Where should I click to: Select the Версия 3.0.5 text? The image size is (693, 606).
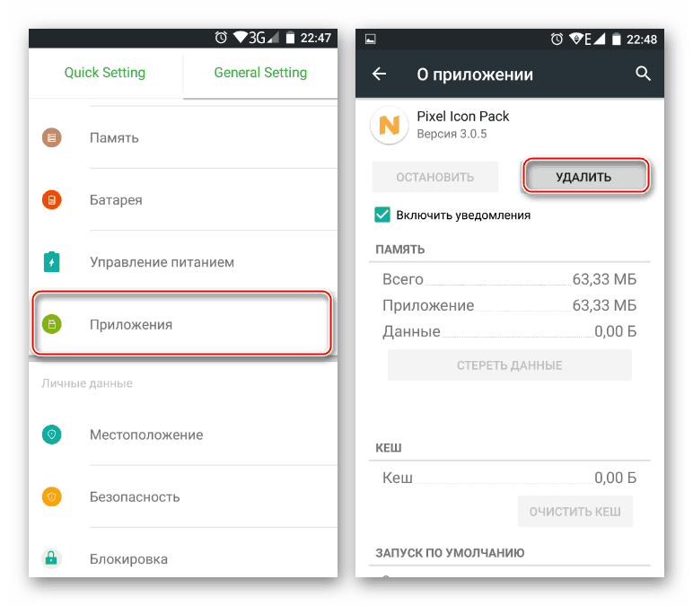(x=452, y=134)
